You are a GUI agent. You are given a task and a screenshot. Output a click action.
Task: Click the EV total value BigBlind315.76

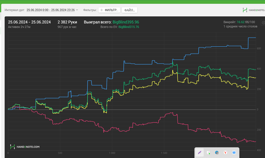pos(129,27)
